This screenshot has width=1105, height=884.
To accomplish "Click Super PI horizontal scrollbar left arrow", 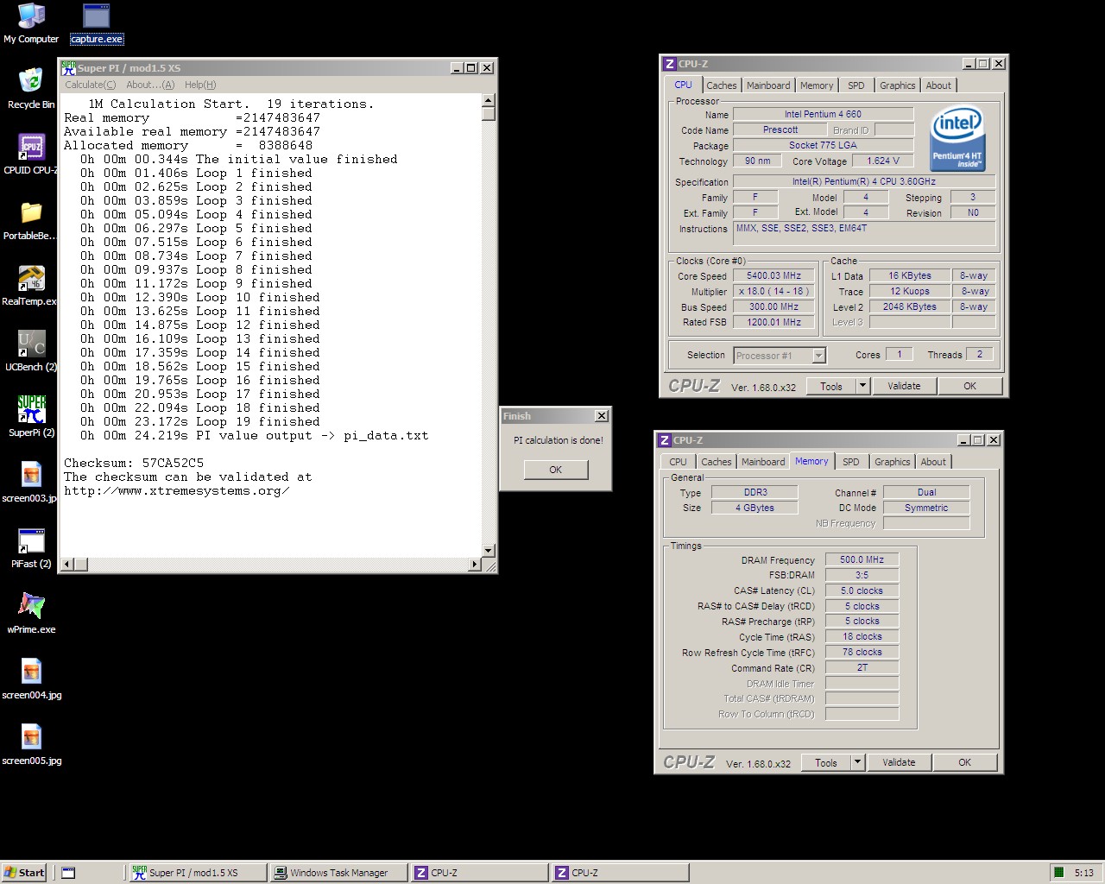I will click(67, 565).
